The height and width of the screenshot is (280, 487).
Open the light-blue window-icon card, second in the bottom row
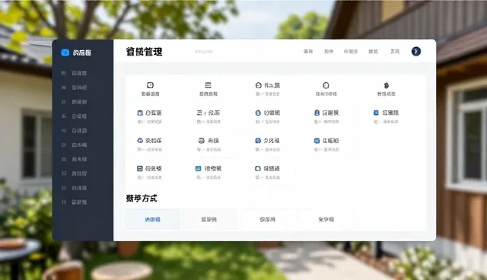click(208, 173)
